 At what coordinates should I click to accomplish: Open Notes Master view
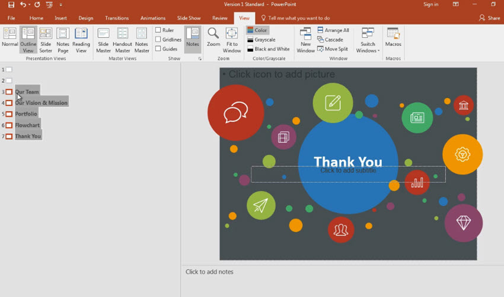(x=142, y=40)
